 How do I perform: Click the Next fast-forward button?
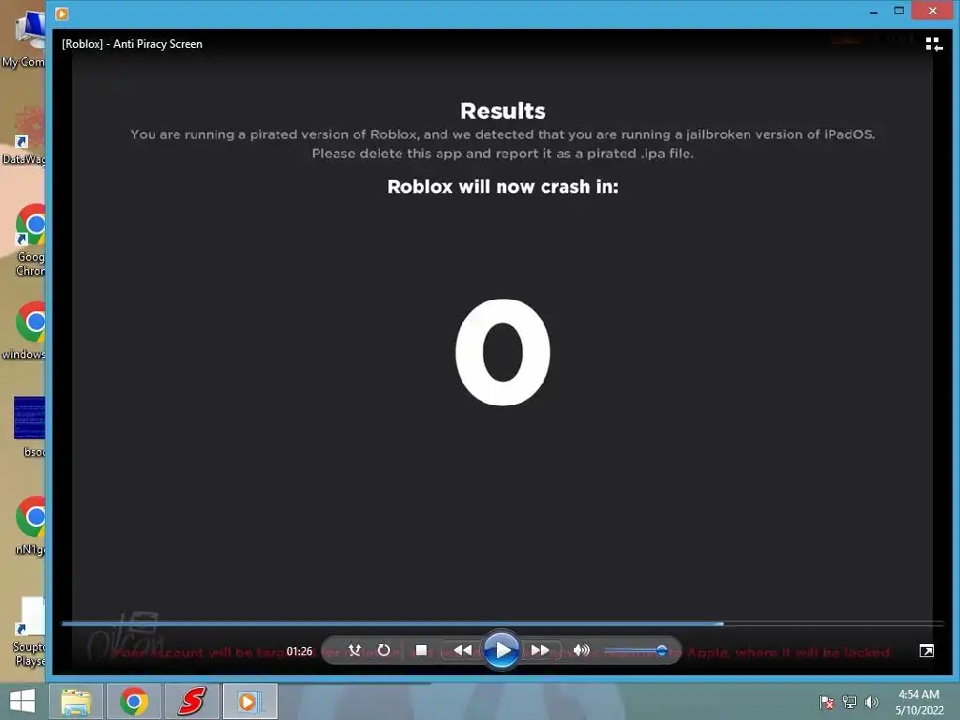tap(541, 651)
